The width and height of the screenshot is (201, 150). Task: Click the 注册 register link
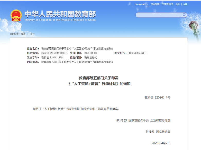point(185,4)
